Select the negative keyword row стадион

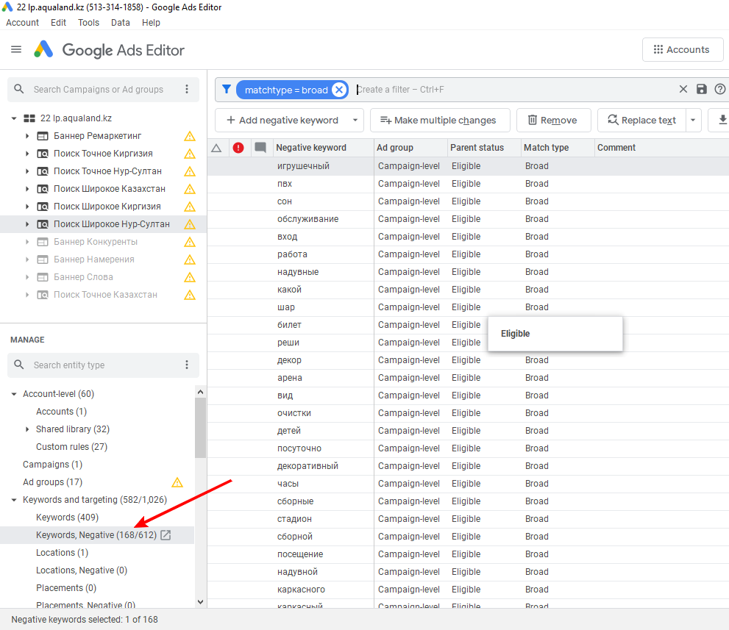(x=468, y=519)
